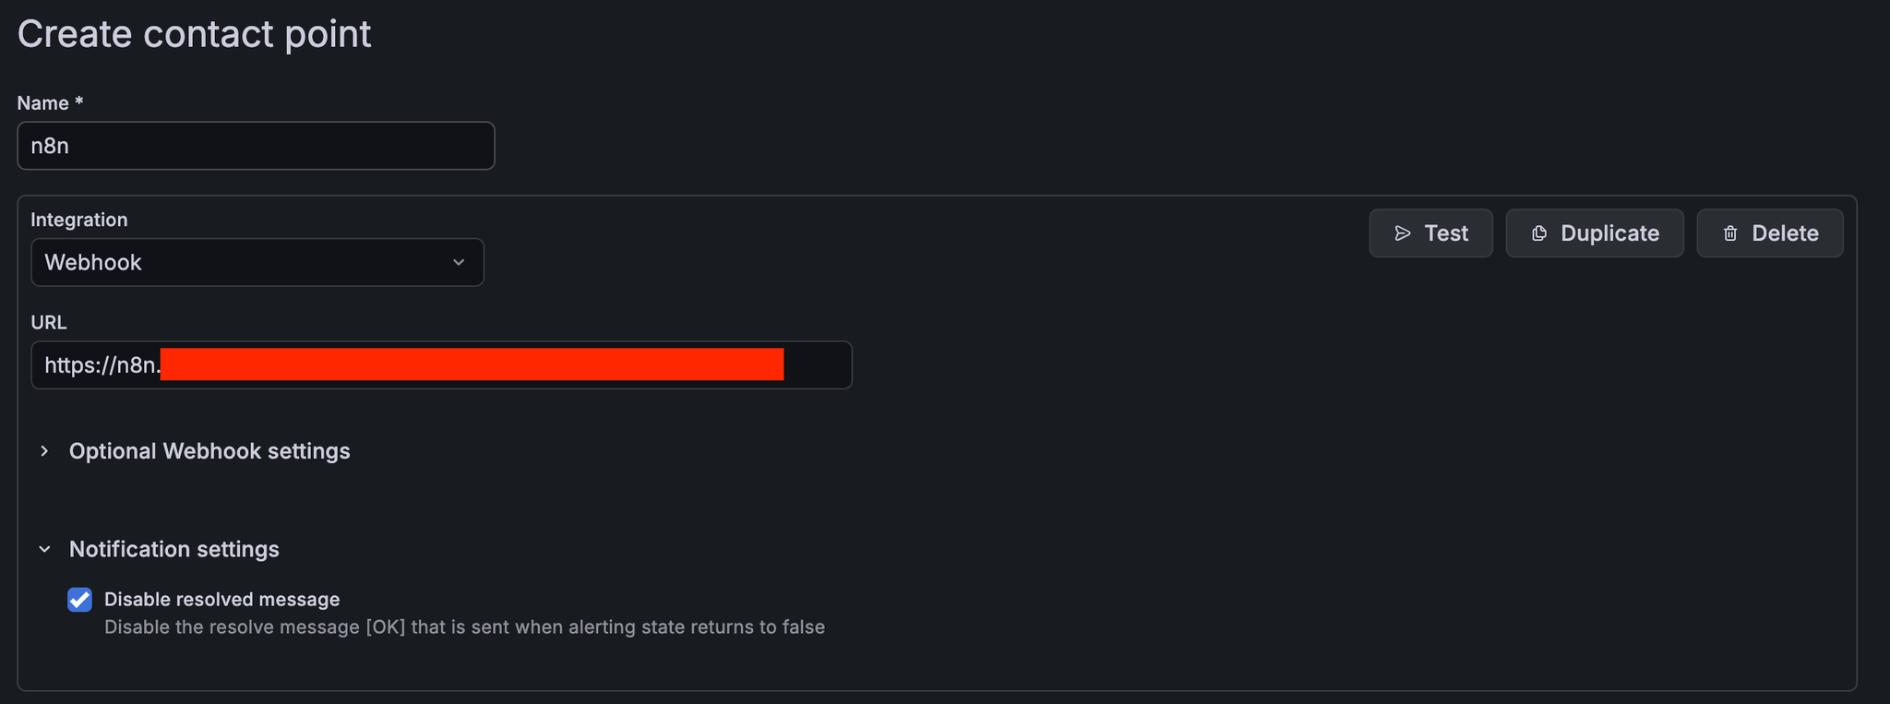Click into the webhook URL input field
This screenshot has height=704, width=1890.
[817, 365]
